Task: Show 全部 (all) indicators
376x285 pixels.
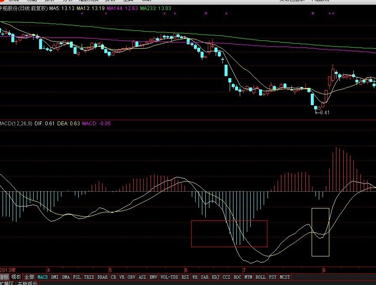Action: pyautogui.click(x=29, y=277)
